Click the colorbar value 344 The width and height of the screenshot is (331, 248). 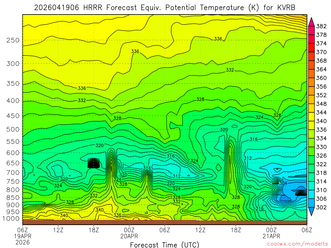321,113
